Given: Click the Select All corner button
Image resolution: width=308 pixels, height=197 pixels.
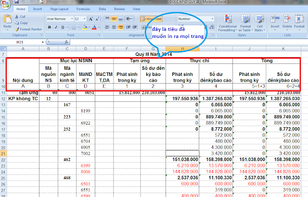Looking at the screenshot, I should pyautogui.click(x=3, y=49).
